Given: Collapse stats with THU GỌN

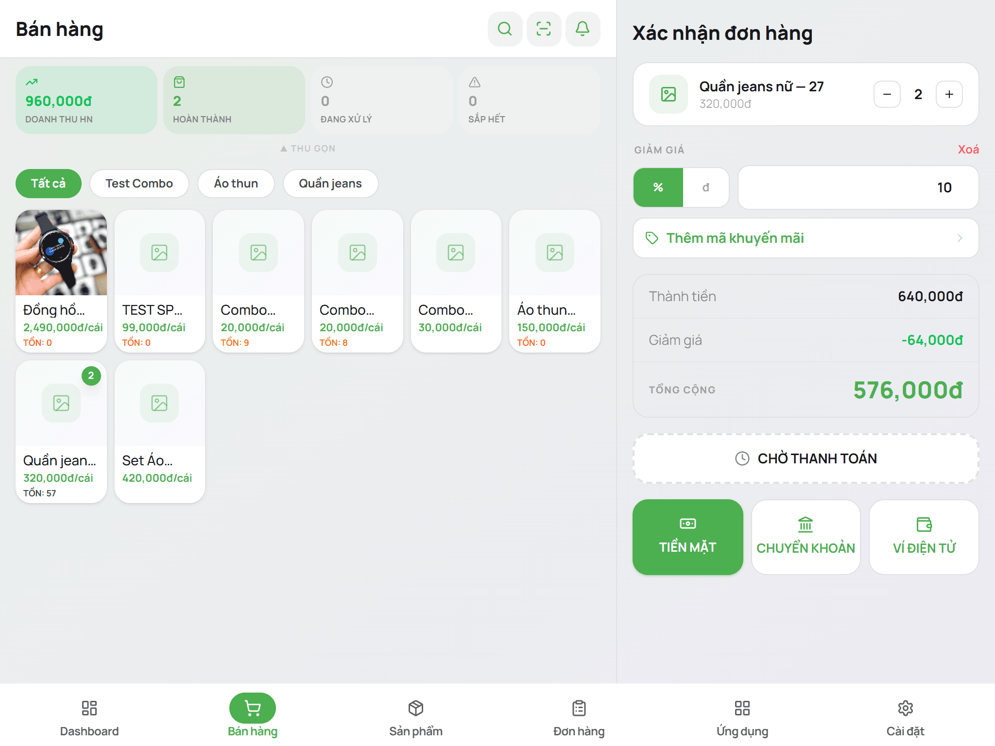Looking at the screenshot, I should [x=308, y=149].
